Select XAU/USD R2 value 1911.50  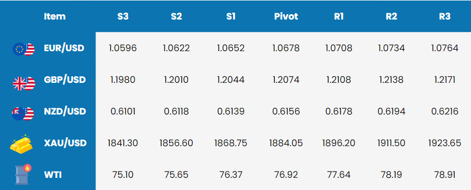(391, 143)
